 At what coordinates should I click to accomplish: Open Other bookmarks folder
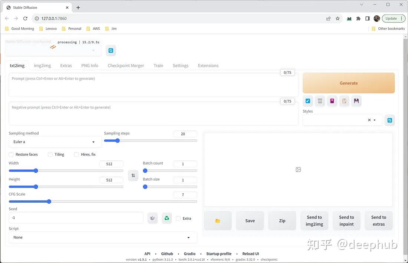pos(388,29)
